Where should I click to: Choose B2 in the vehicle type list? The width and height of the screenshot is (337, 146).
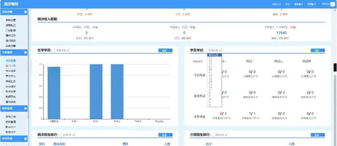click(215, 70)
